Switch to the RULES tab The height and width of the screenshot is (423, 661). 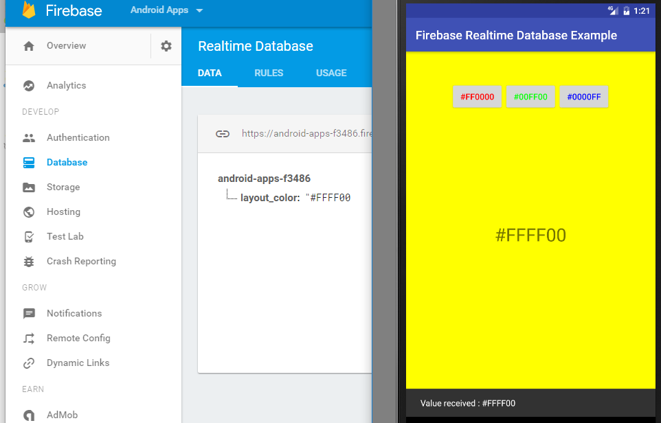coord(269,73)
